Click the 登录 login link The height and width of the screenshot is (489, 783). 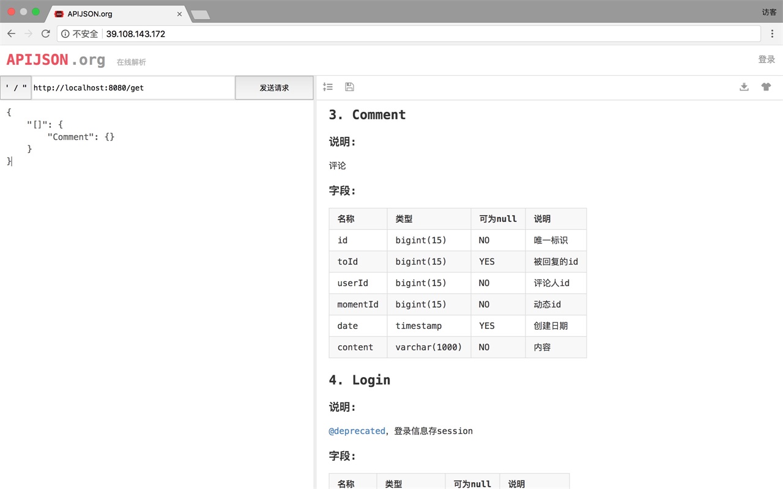pyautogui.click(x=766, y=59)
